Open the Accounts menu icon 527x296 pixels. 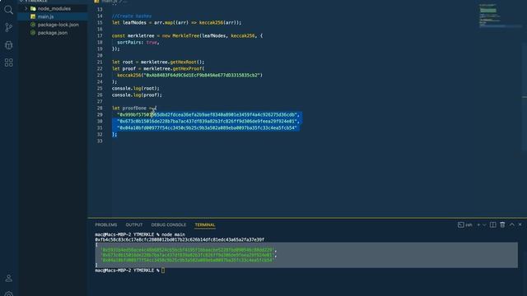(x=9, y=278)
